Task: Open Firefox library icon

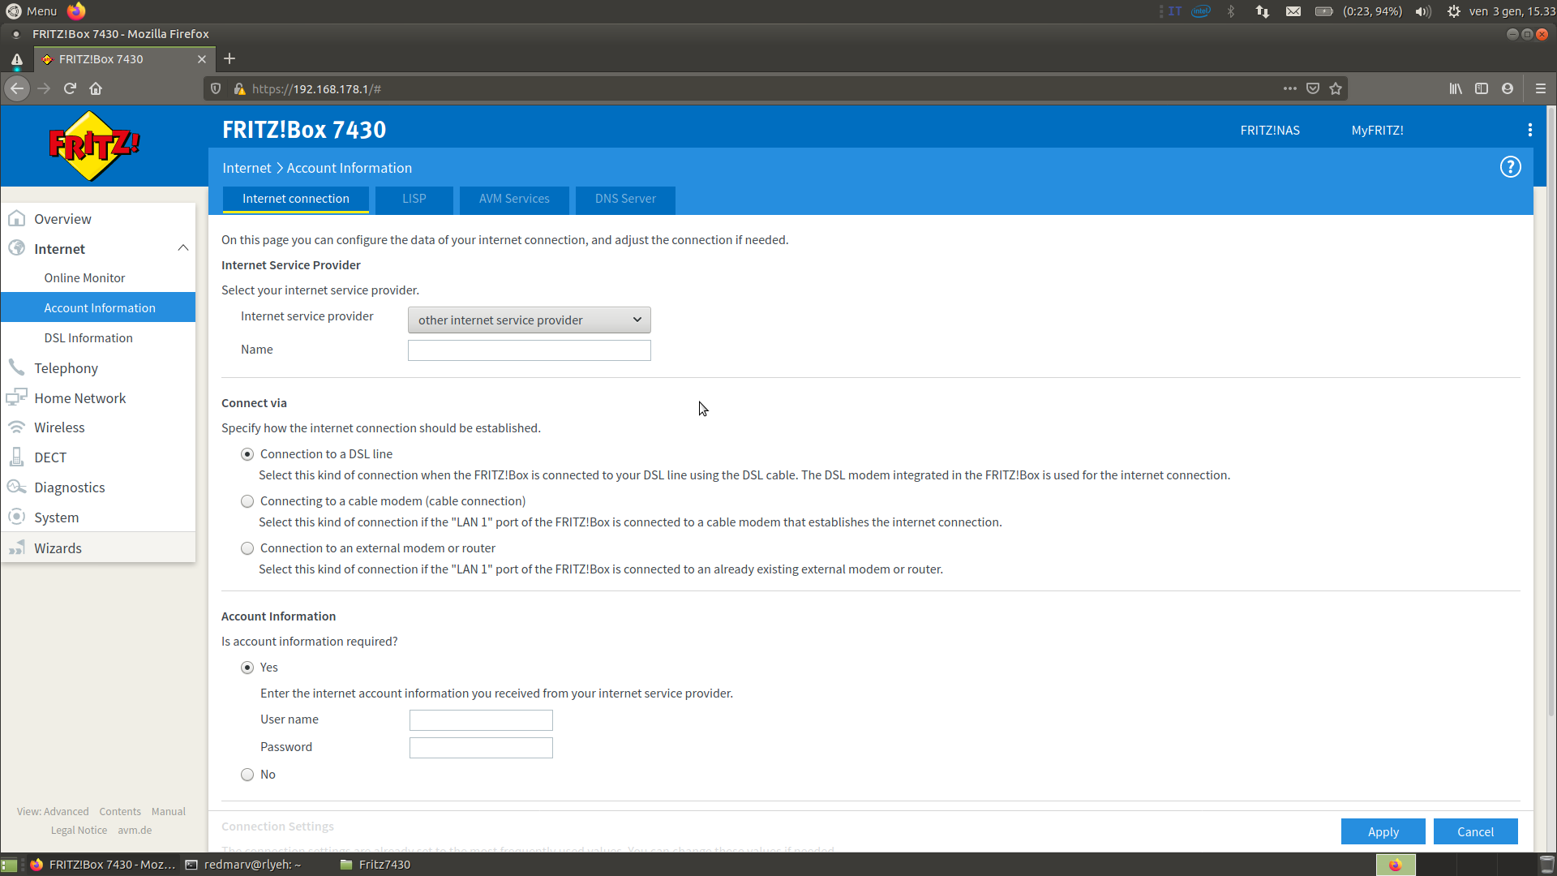Action: coord(1456,88)
